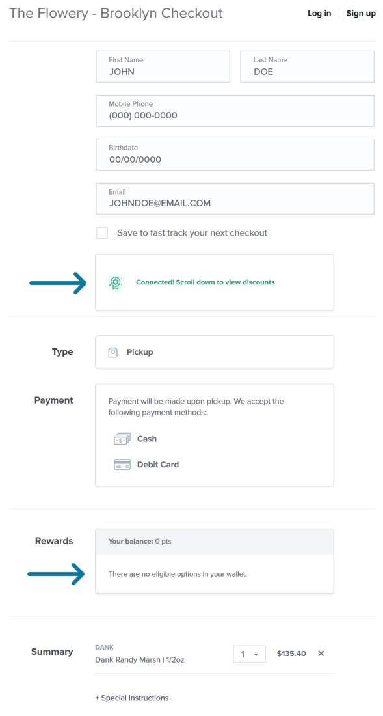Click the Connected! Scroll down to view discounts message

coord(205,282)
